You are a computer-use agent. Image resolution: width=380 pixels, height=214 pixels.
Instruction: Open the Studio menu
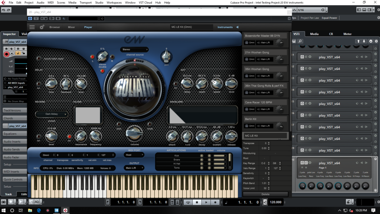[99, 3]
